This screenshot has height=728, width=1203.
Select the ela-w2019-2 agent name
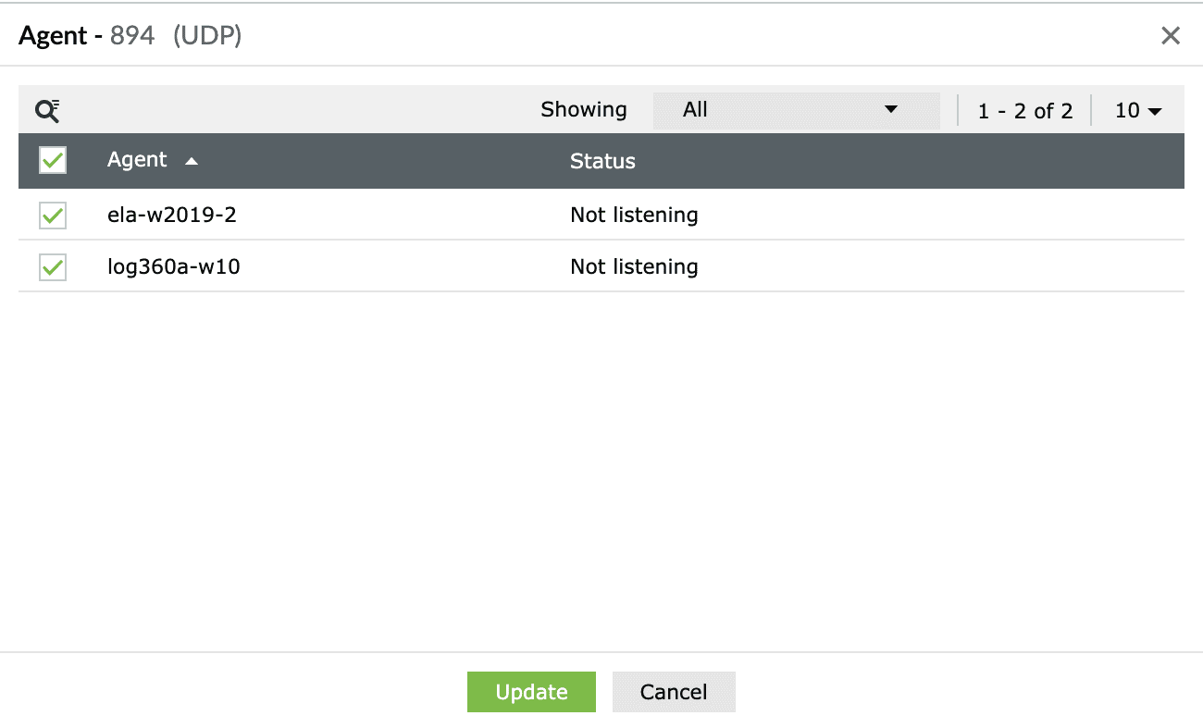tap(172, 216)
